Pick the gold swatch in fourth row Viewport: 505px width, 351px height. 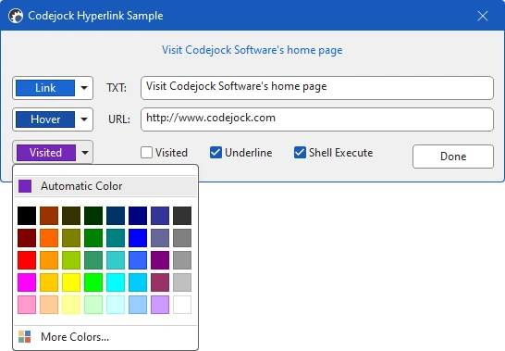pyautogui.click(x=49, y=282)
